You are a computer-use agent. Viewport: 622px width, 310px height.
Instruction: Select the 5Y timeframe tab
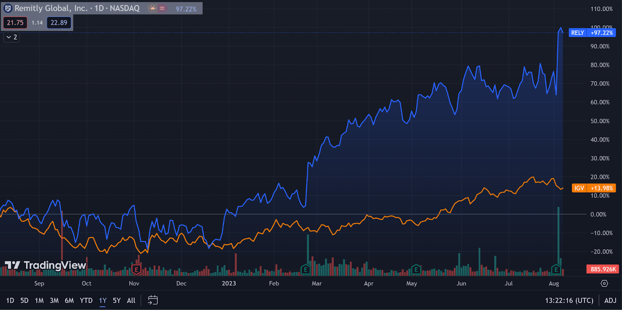[x=116, y=300]
